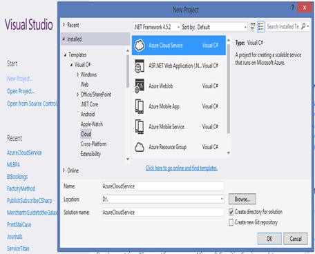Open recent project PublishSubscribeCSharp
The width and height of the screenshot is (315, 254).
pos(30,201)
